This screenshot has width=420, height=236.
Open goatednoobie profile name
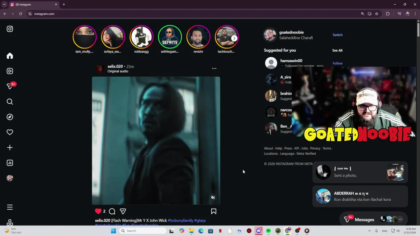tap(291, 32)
